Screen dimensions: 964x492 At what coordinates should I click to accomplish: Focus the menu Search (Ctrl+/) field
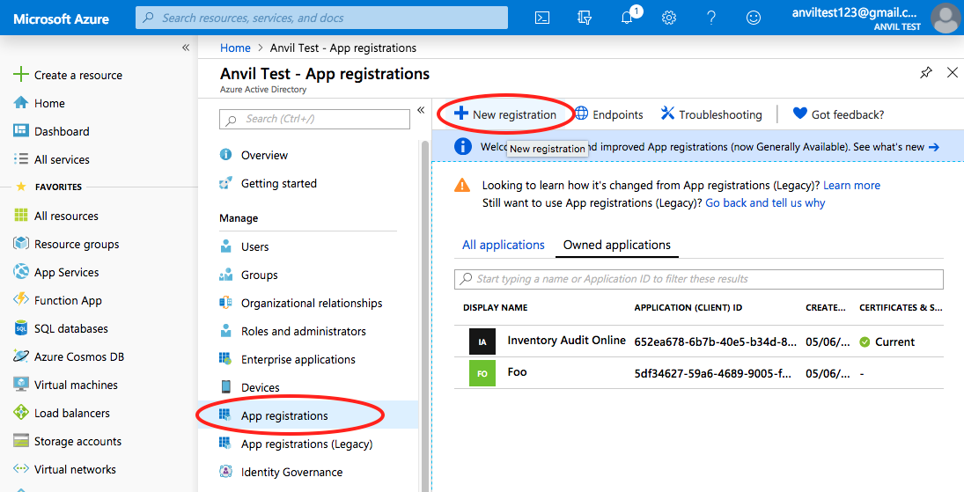314,119
